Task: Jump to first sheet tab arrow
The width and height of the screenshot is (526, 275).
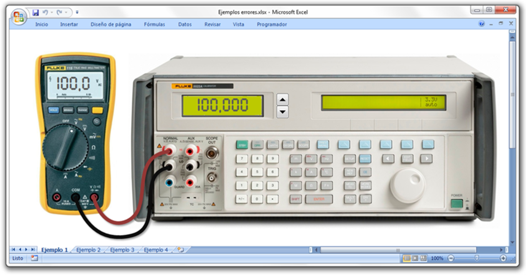Action: 13,250
